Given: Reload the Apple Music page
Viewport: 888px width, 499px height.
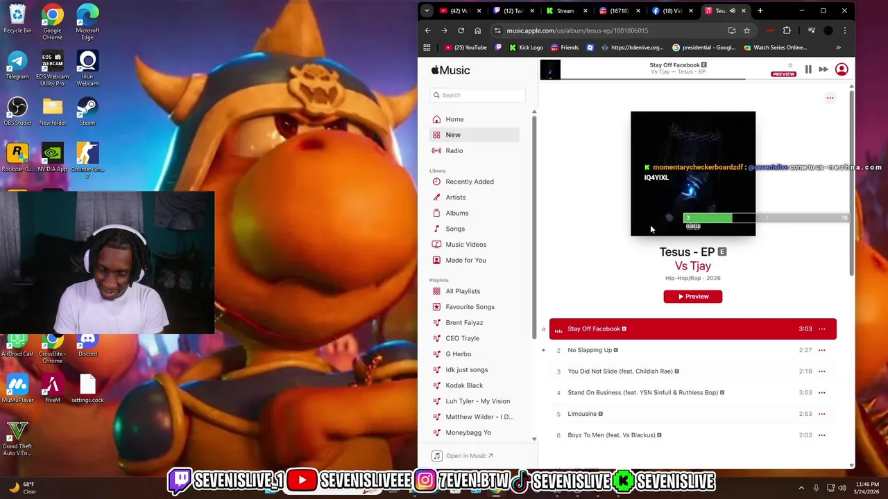Looking at the screenshot, I should [x=461, y=30].
